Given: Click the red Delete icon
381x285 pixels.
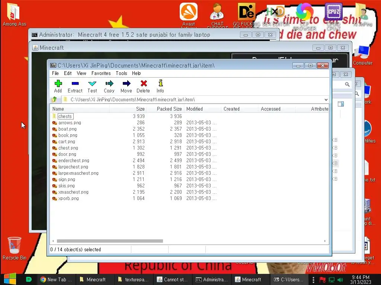Looking at the screenshot, I should tap(143, 86).
